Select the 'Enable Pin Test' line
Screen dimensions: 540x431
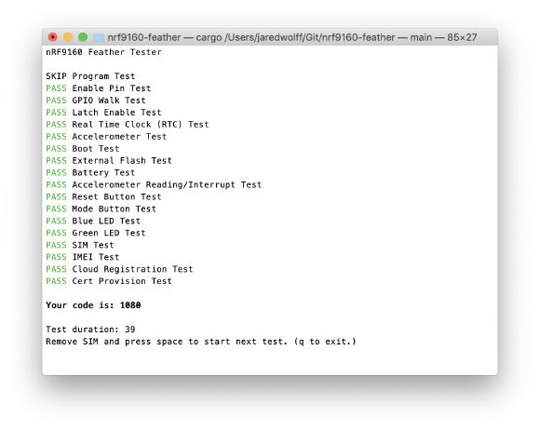click(99, 88)
